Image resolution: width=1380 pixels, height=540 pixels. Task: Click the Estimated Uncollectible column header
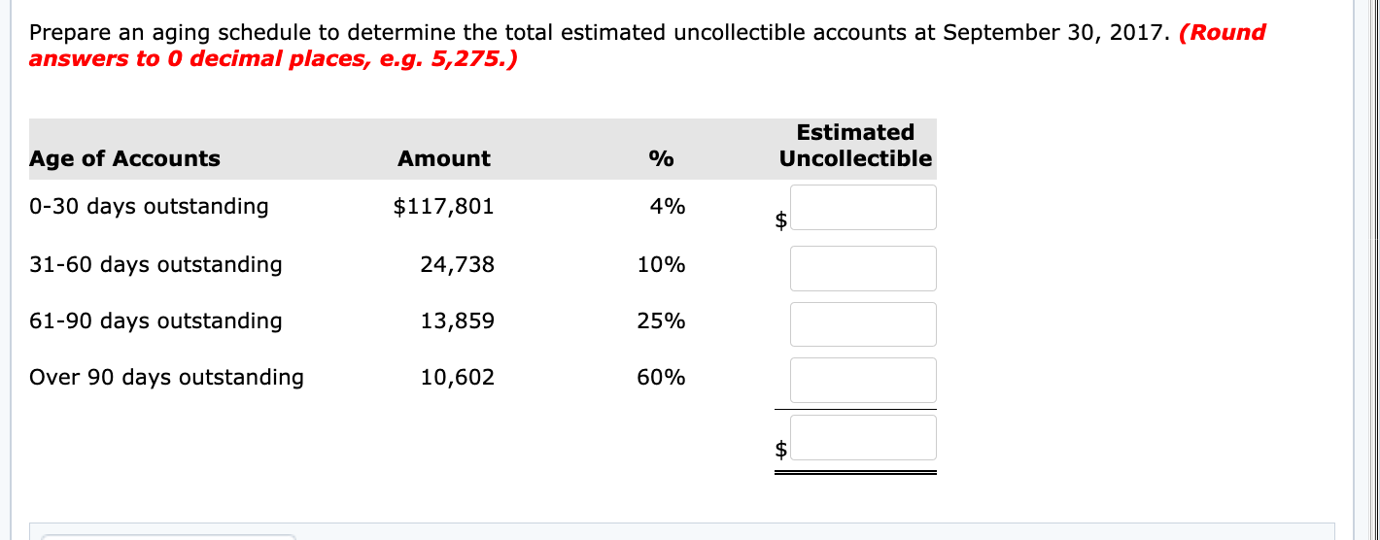(855, 146)
